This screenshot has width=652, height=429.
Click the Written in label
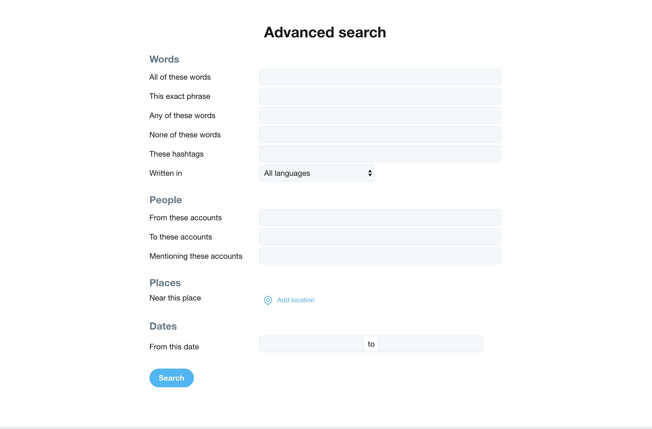(x=166, y=173)
